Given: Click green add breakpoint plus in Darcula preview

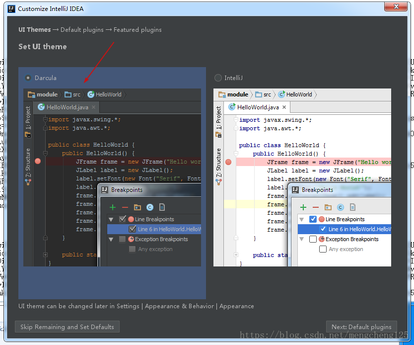Looking at the screenshot, I should pyautogui.click(x=113, y=207).
